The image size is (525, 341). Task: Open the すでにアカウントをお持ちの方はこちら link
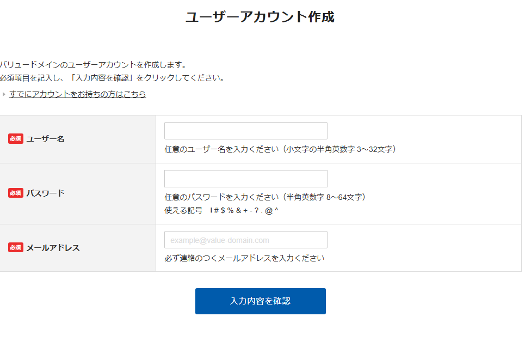(x=77, y=94)
